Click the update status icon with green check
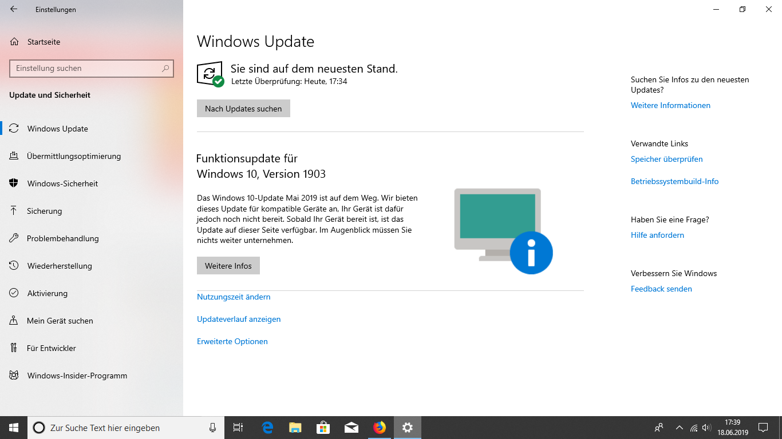Screen dimensions: 782x439 210,74
